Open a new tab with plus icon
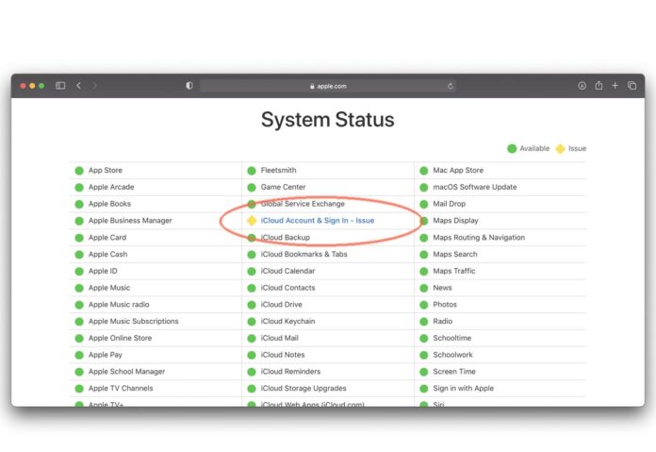This screenshot has width=656, height=452. [615, 86]
